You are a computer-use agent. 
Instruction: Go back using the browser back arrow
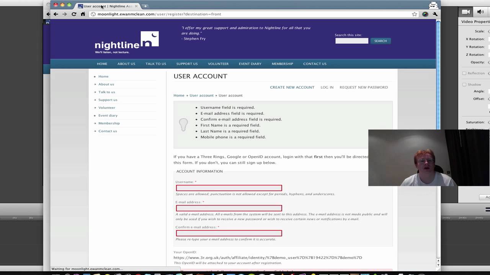point(56,14)
